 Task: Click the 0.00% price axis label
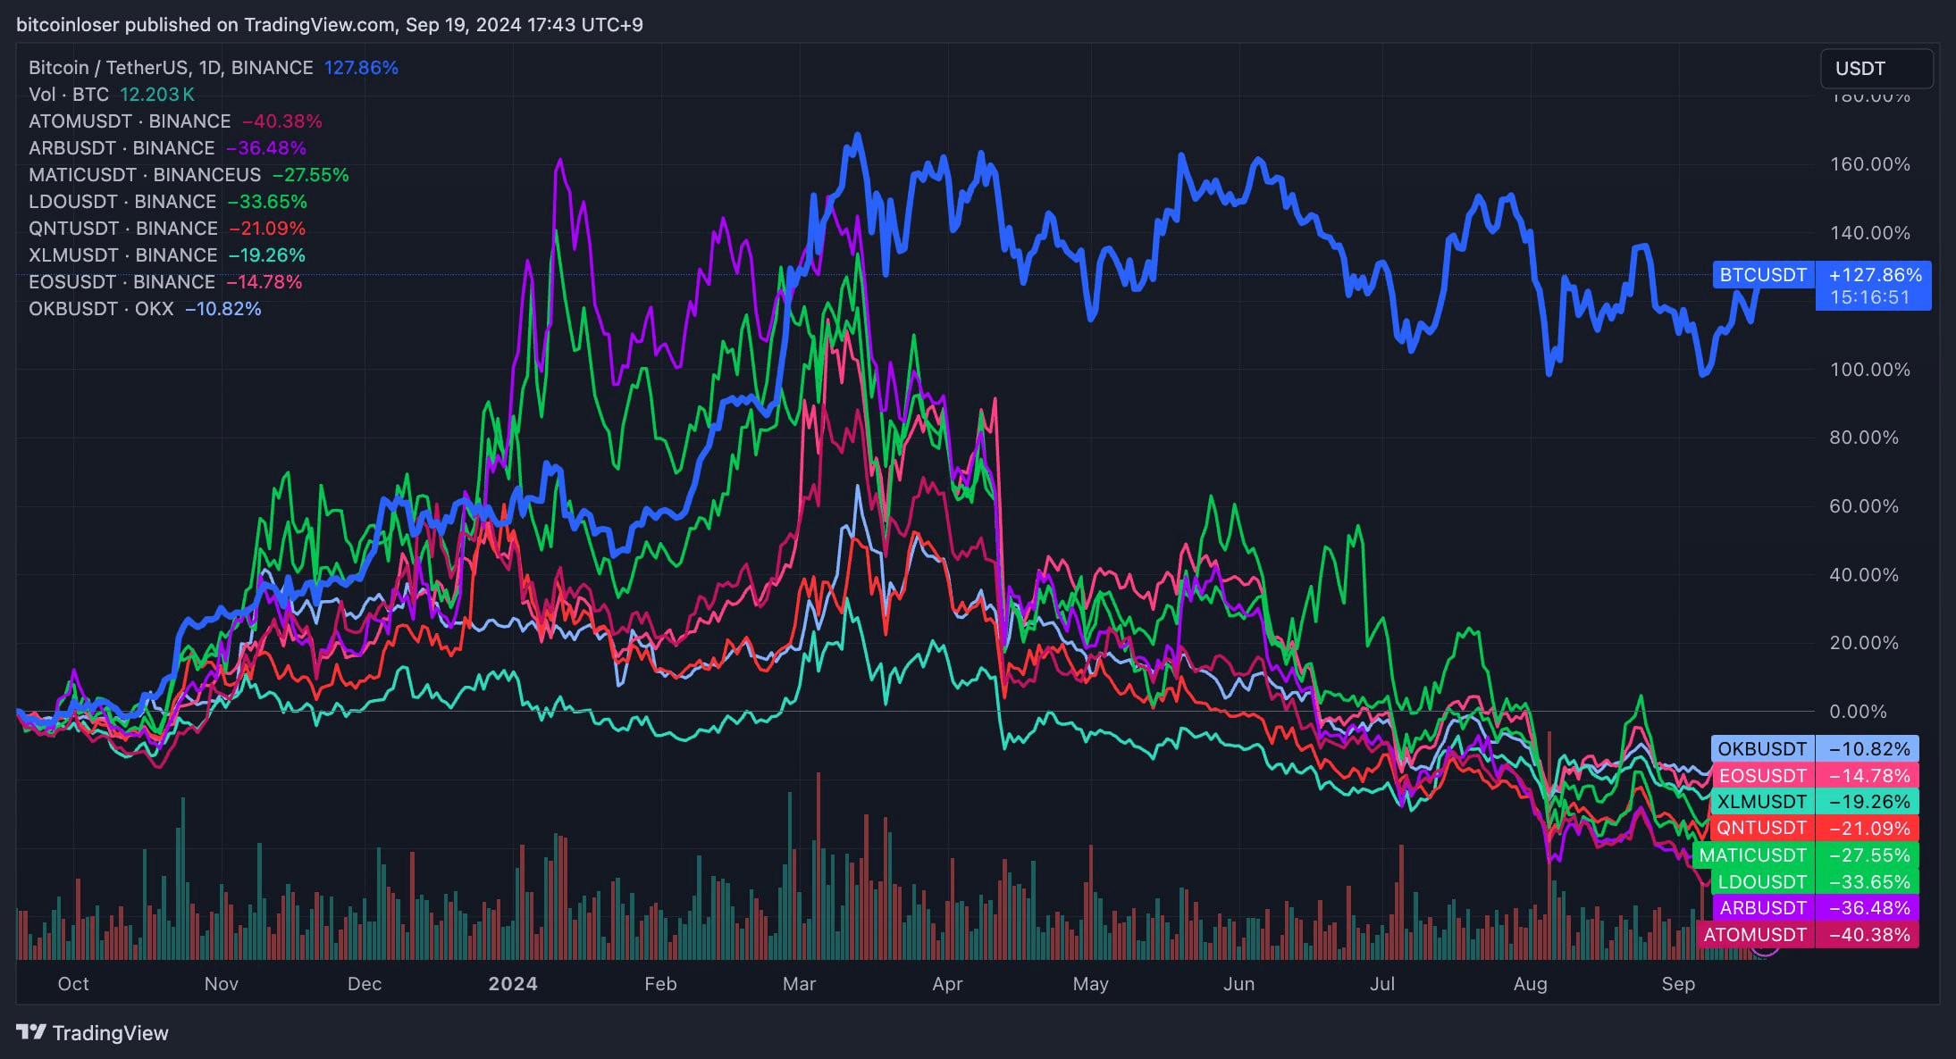click(1859, 712)
